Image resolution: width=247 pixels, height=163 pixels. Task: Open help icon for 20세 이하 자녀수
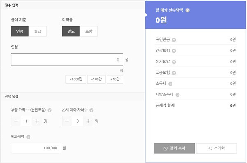click(91, 110)
